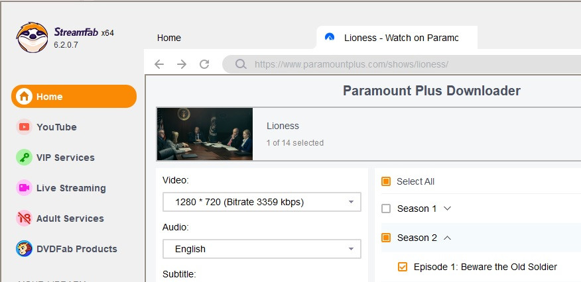Uncheck Episode 1: Beware the Old Soldier

(403, 267)
